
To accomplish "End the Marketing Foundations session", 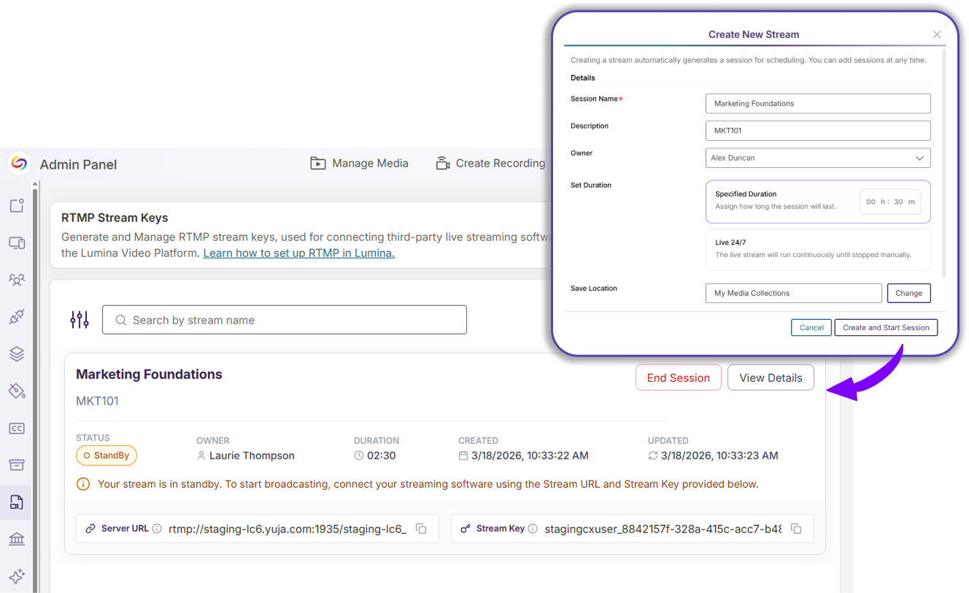I will click(x=678, y=378).
